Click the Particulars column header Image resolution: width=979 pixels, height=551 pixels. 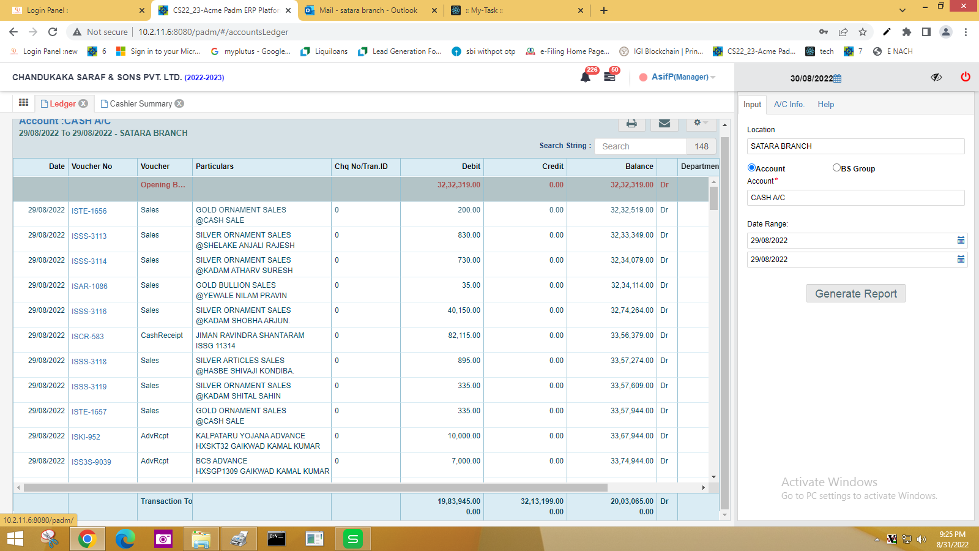click(x=262, y=167)
